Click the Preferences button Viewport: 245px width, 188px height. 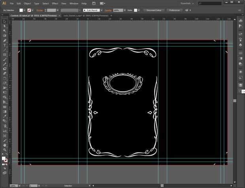click(174, 10)
